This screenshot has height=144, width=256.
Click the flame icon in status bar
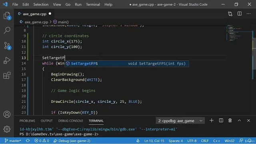coord(138,141)
